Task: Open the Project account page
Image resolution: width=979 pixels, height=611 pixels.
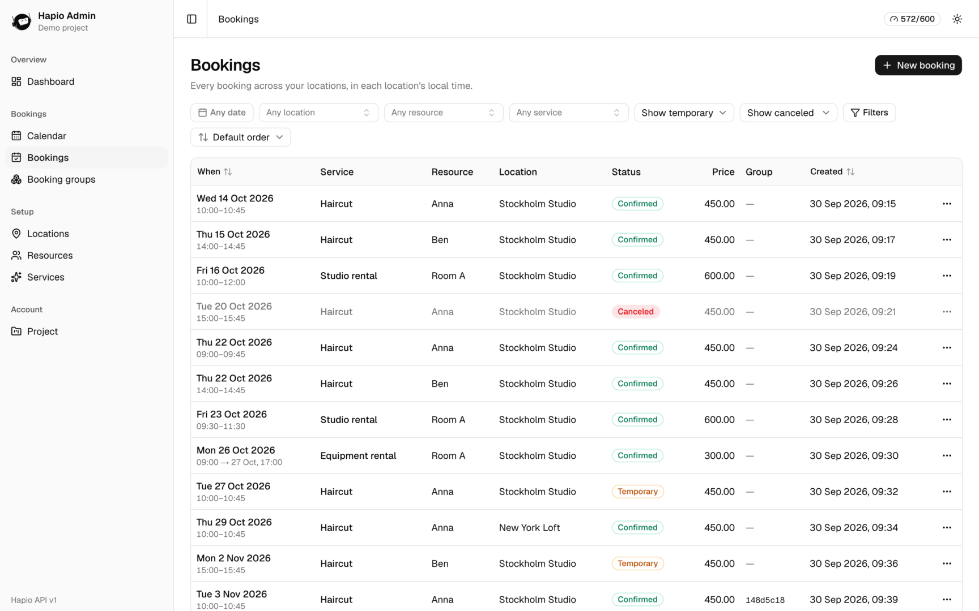Action: point(87,332)
